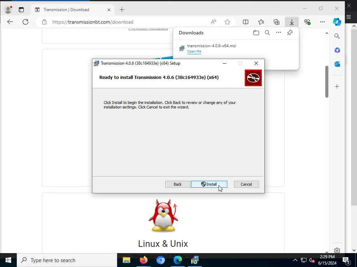Open Edge Settings and more menu
The width and height of the screenshot is (357, 267).
[322, 22]
